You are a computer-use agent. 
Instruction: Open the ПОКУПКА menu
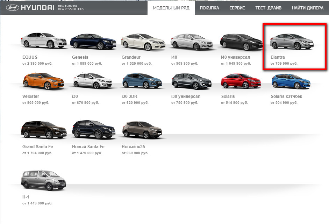pos(209,8)
